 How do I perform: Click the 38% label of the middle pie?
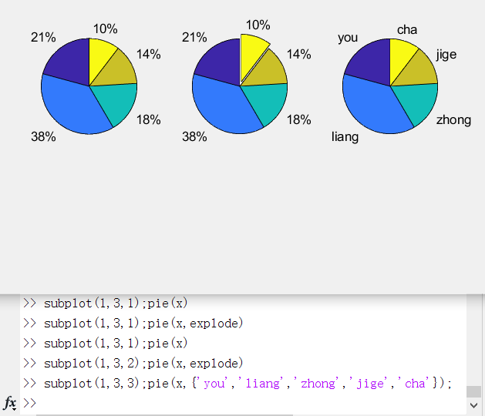(x=194, y=136)
